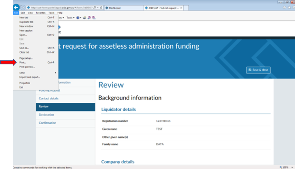Click the last purple command bar icon
The image size is (295, 169).
pyautogui.click(x=94, y=18)
